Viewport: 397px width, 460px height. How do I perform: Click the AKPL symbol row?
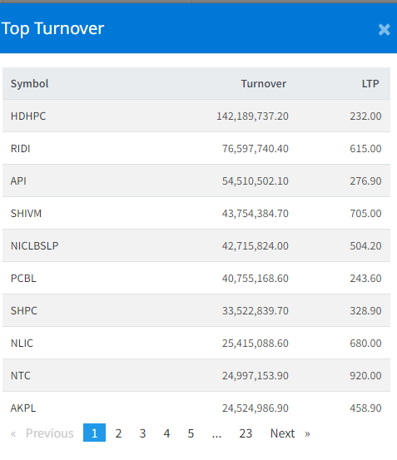[196, 408]
